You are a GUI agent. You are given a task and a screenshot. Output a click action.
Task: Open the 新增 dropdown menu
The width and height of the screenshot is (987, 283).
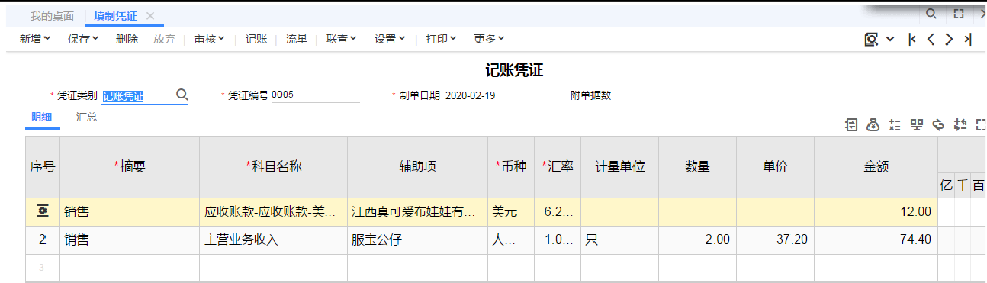[35, 39]
